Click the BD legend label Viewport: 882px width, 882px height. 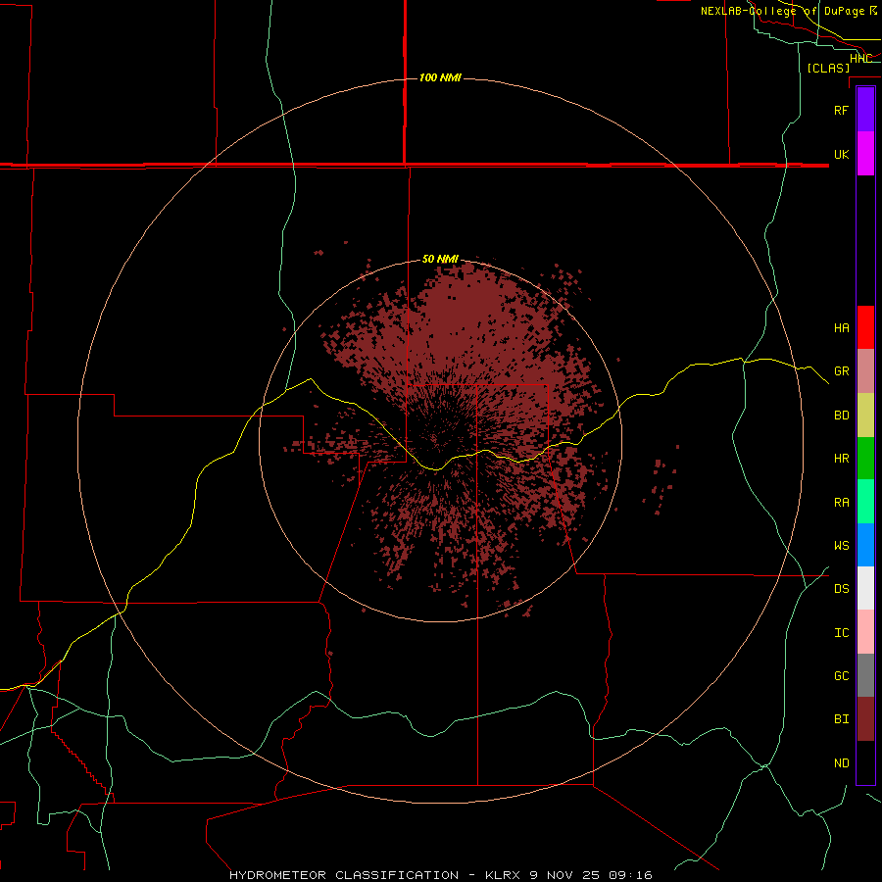841,416
